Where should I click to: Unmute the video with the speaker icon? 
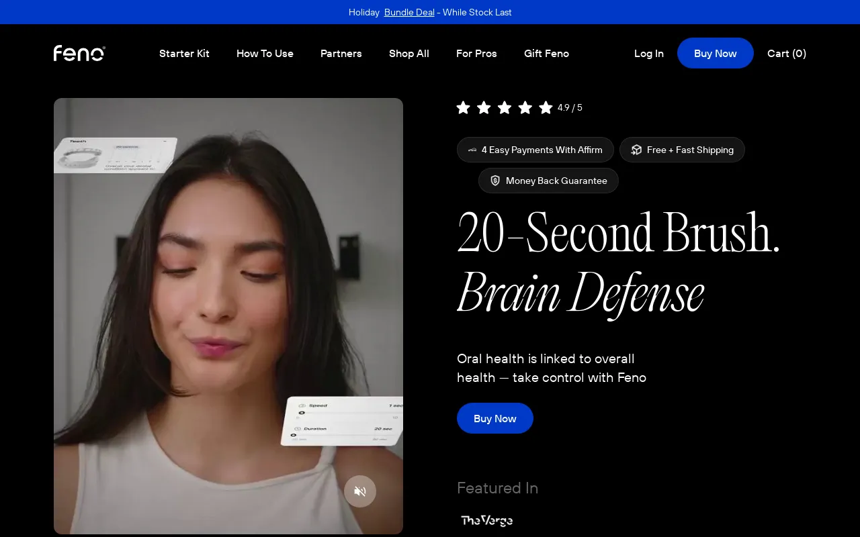point(360,491)
